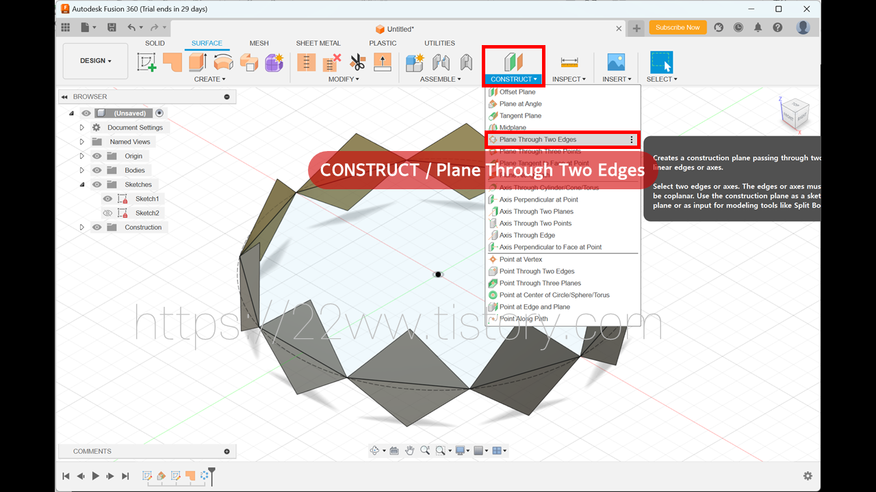876x492 pixels.
Task: Select the surface Extrude tool icon
Action: pos(198,62)
